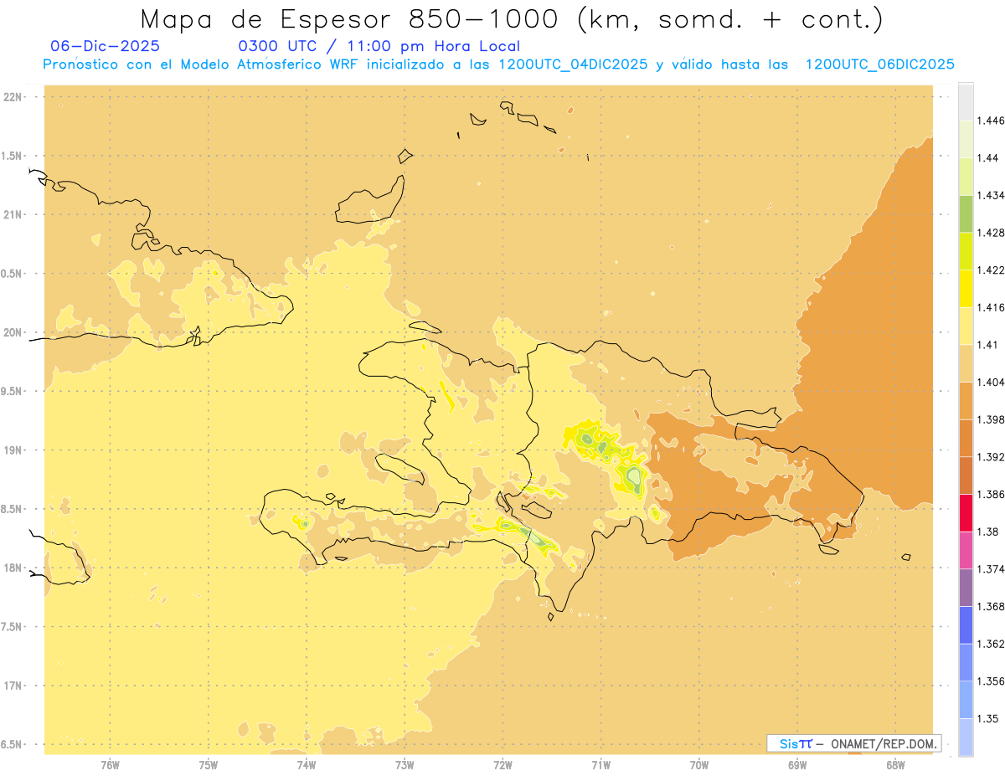1005x776 pixels.
Task: Click the '69W' longitude label
Action: 797,764
